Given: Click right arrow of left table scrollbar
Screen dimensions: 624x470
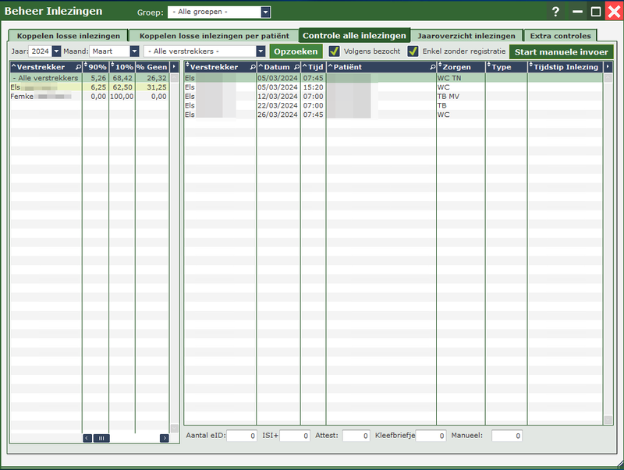Looking at the screenshot, I should (x=165, y=438).
